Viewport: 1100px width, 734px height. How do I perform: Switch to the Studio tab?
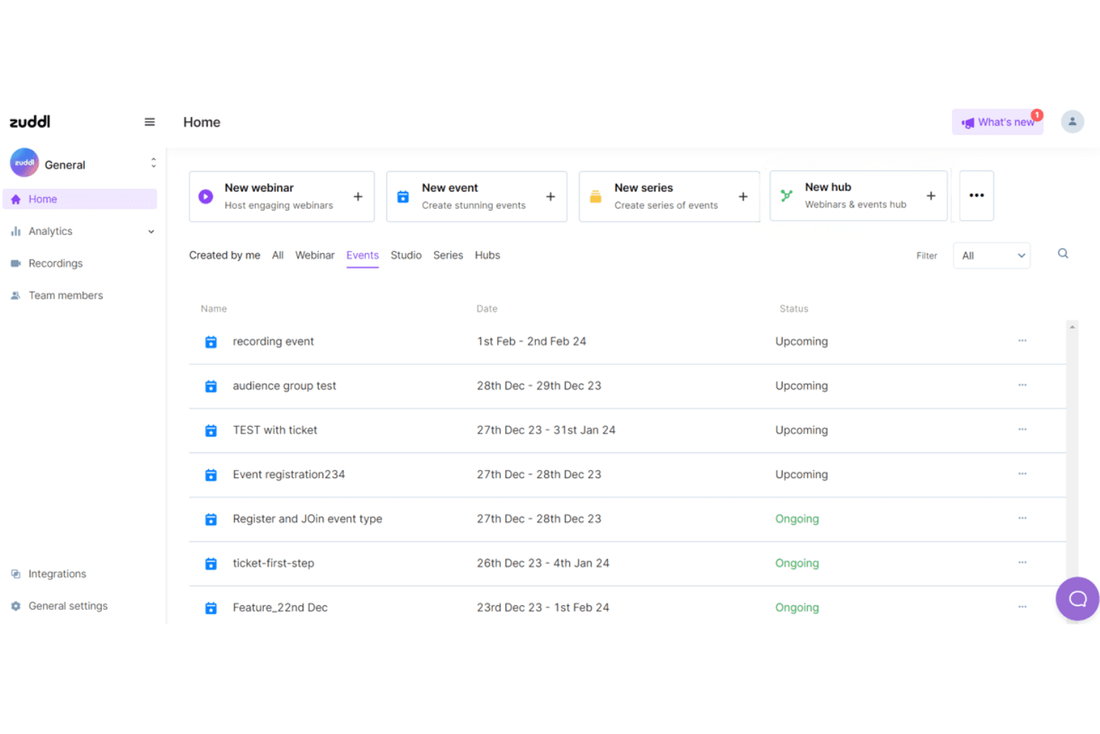(406, 255)
